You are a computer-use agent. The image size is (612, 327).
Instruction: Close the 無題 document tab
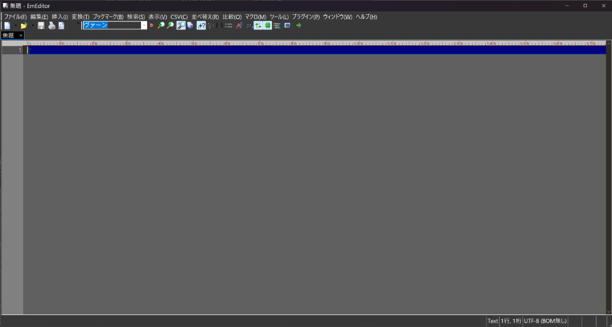coord(20,36)
